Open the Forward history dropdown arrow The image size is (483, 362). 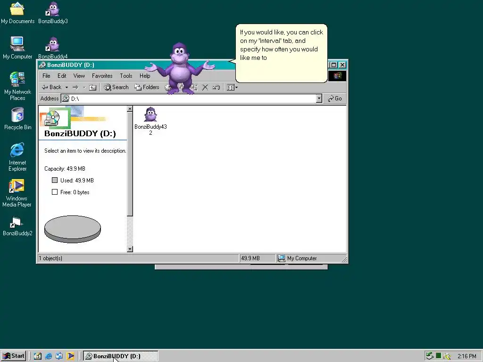tap(84, 87)
